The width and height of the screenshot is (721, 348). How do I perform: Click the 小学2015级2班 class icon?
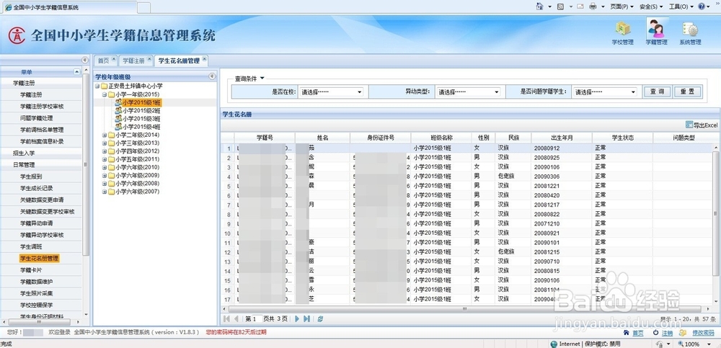118,111
